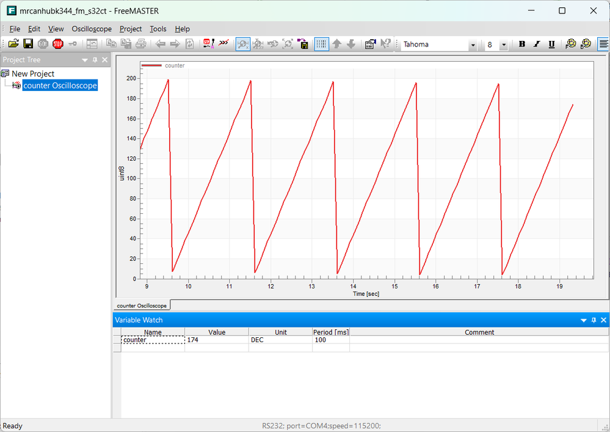
Task: Click the Comment column header
Action: point(479,332)
